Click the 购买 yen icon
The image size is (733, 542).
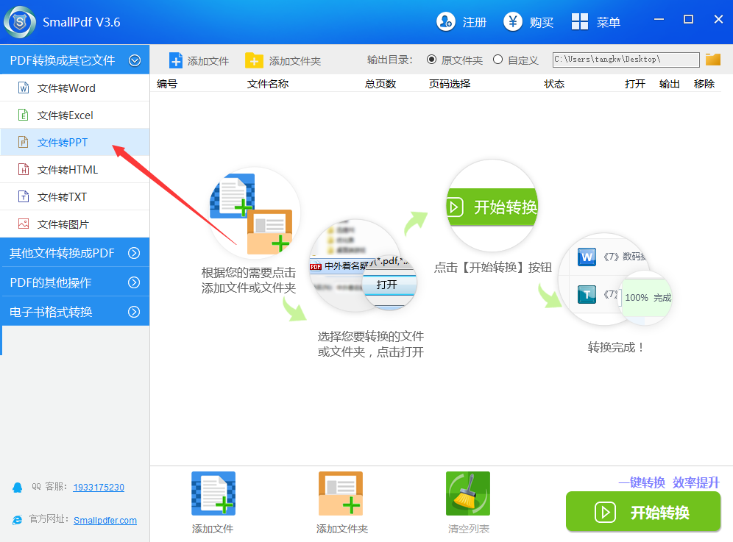pyautogui.click(x=513, y=21)
